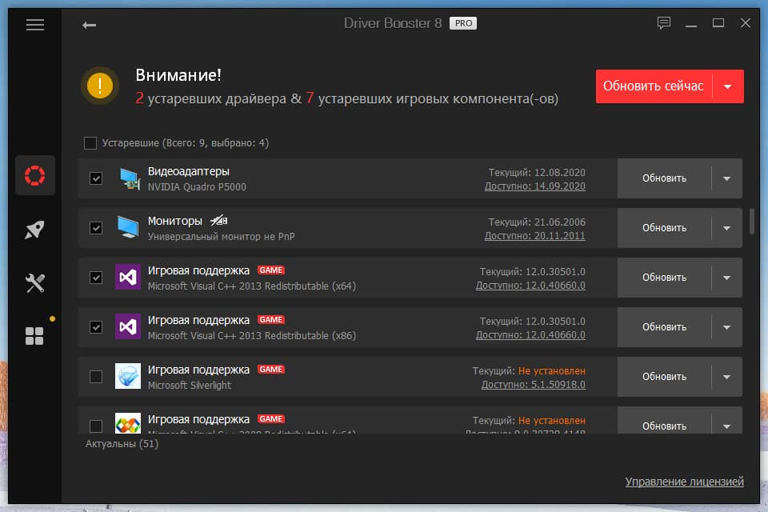Open the feedback chat icon
The height and width of the screenshot is (512, 768).
pyautogui.click(x=663, y=23)
